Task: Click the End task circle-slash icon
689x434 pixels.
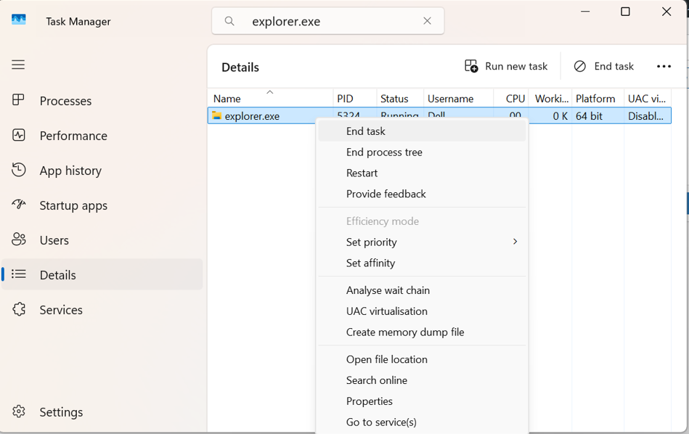Action: [580, 66]
